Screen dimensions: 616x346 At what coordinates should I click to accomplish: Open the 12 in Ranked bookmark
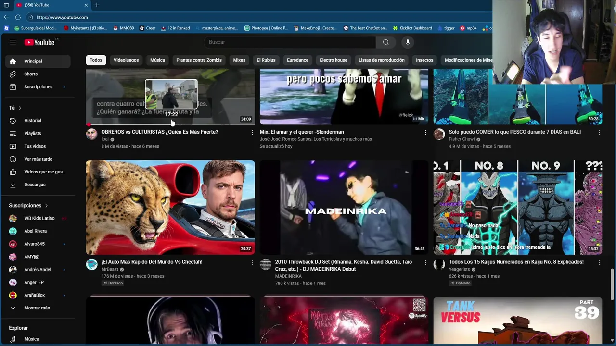175,28
